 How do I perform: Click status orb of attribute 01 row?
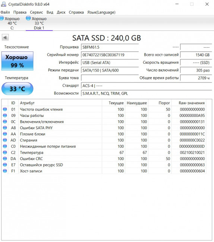[x=5, y=109]
